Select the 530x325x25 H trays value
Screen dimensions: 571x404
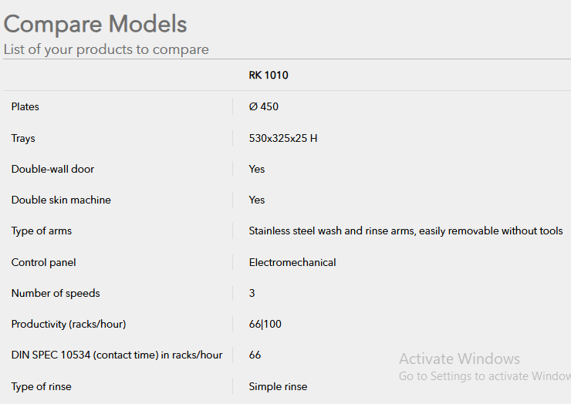click(283, 138)
